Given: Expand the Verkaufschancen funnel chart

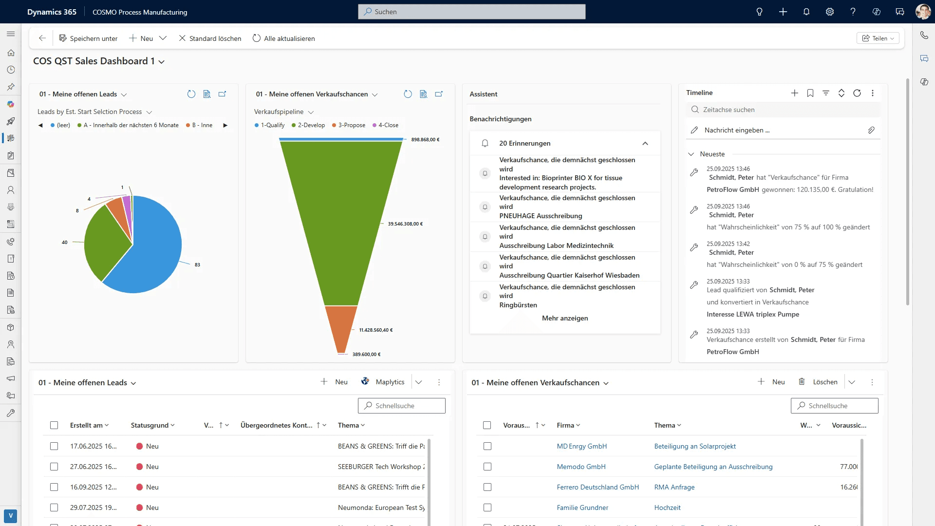Looking at the screenshot, I should (x=439, y=94).
